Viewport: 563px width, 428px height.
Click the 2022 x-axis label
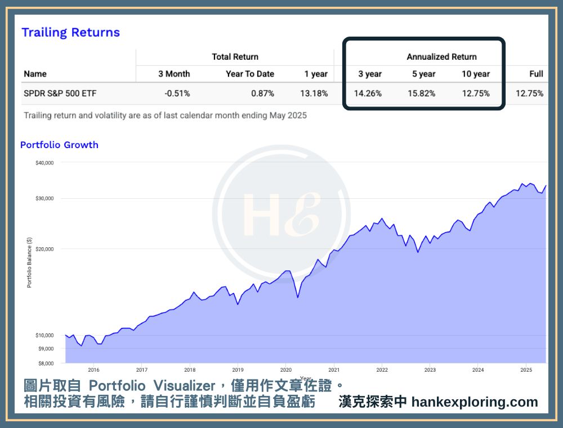point(382,370)
